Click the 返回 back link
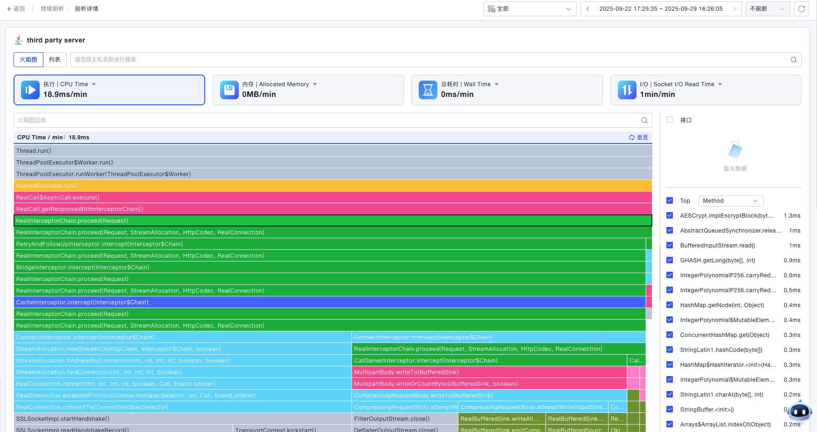The width and height of the screenshot is (817, 432). [16, 9]
